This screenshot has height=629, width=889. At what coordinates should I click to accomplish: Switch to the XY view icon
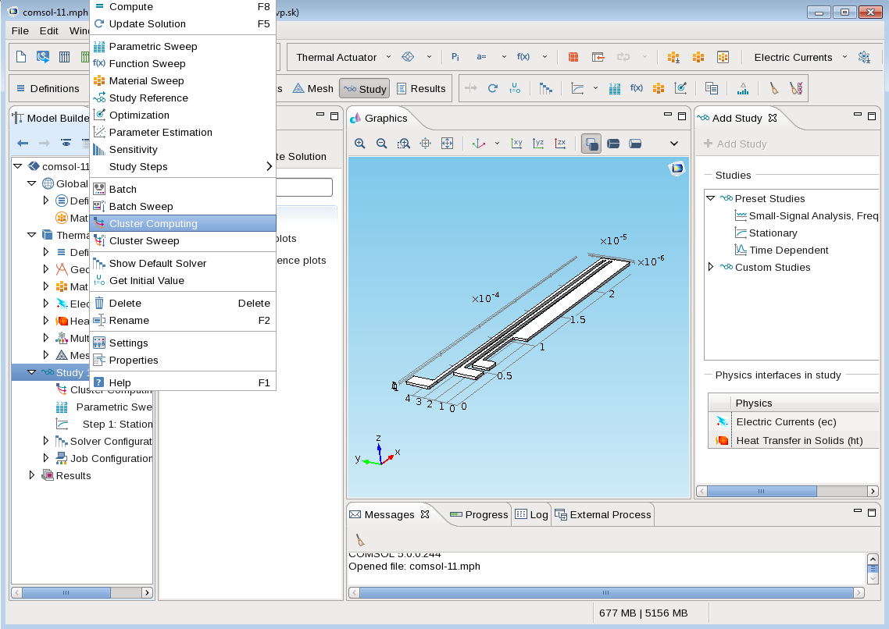click(x=516, y=144)
